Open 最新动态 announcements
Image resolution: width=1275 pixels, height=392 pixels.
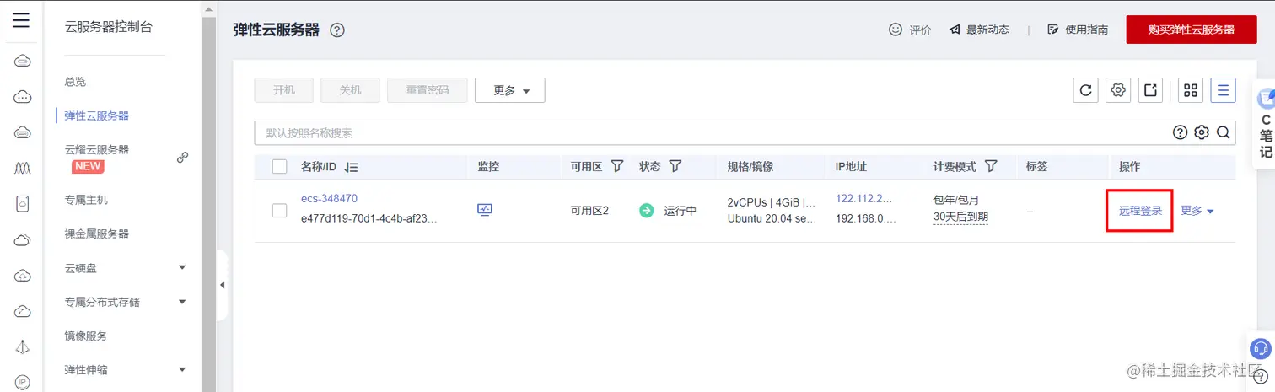[979, 30]
